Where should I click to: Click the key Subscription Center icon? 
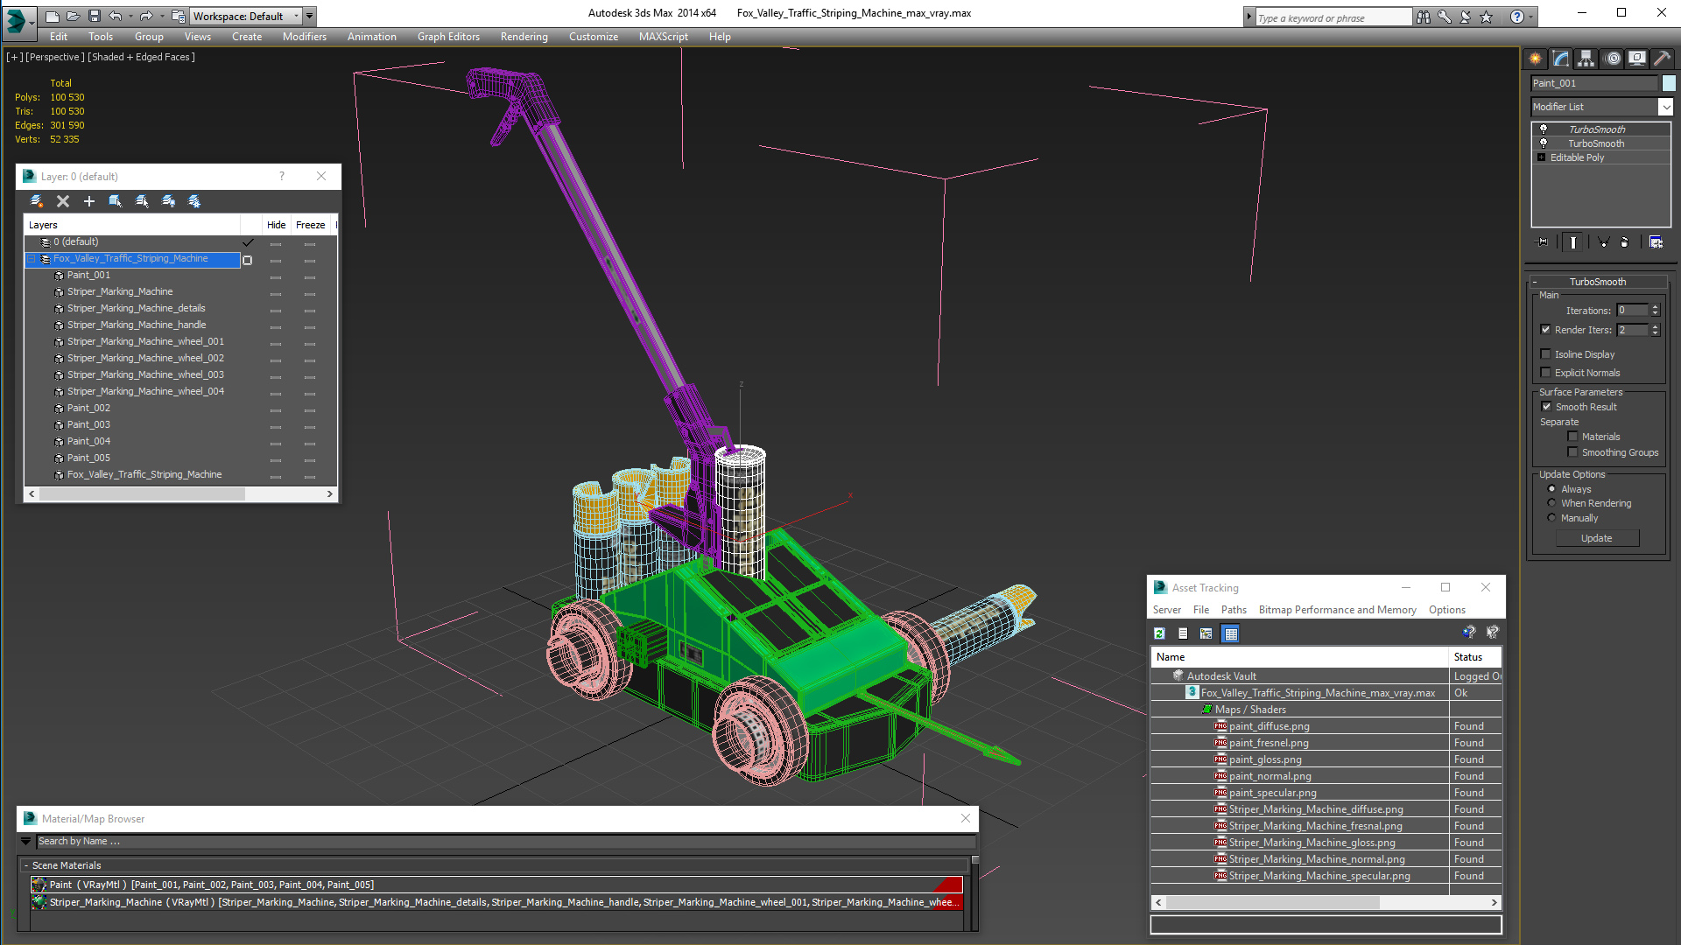1445,17
